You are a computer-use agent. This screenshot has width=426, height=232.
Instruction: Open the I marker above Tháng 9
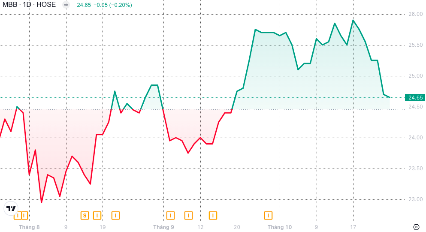coord(170,215)
